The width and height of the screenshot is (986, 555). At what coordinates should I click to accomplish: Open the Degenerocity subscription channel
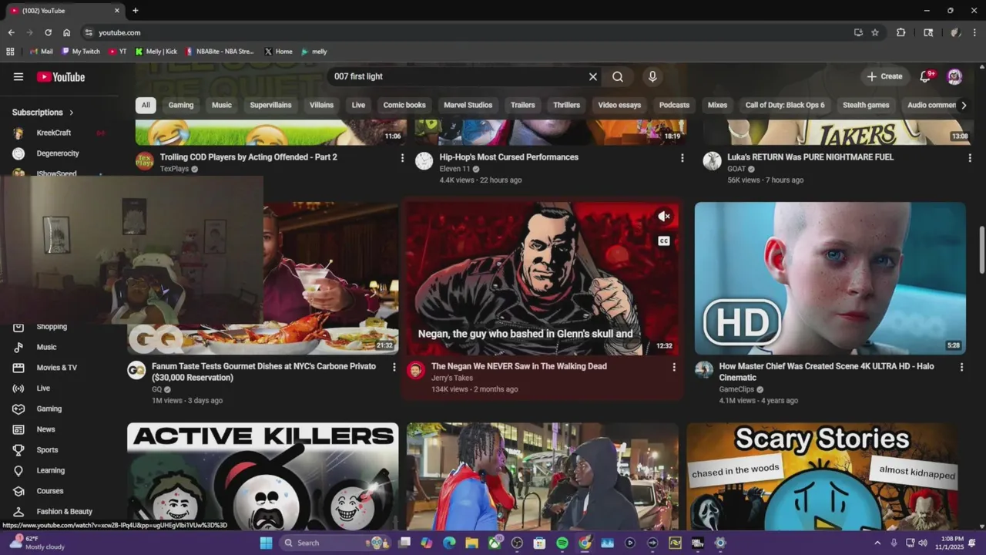[58, 153]
